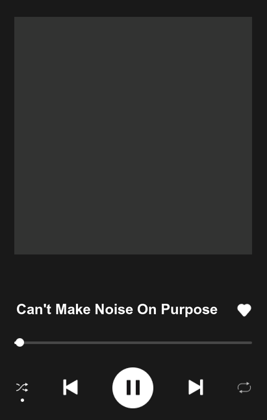Screen dimensions: 267x420
Task: Click the looping-arrows repeat icon
Action: tap(244, 388)
